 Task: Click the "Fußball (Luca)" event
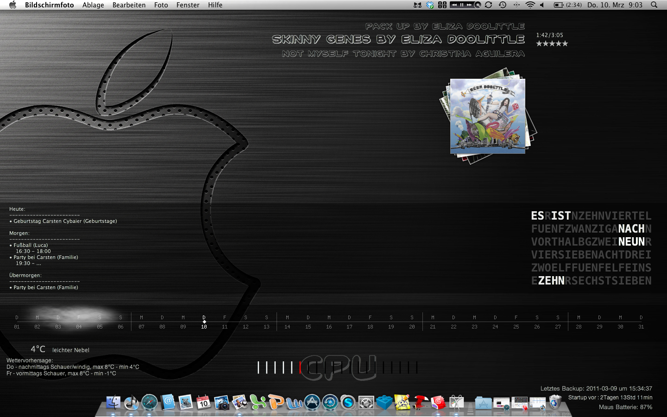[x=29, y=245]
